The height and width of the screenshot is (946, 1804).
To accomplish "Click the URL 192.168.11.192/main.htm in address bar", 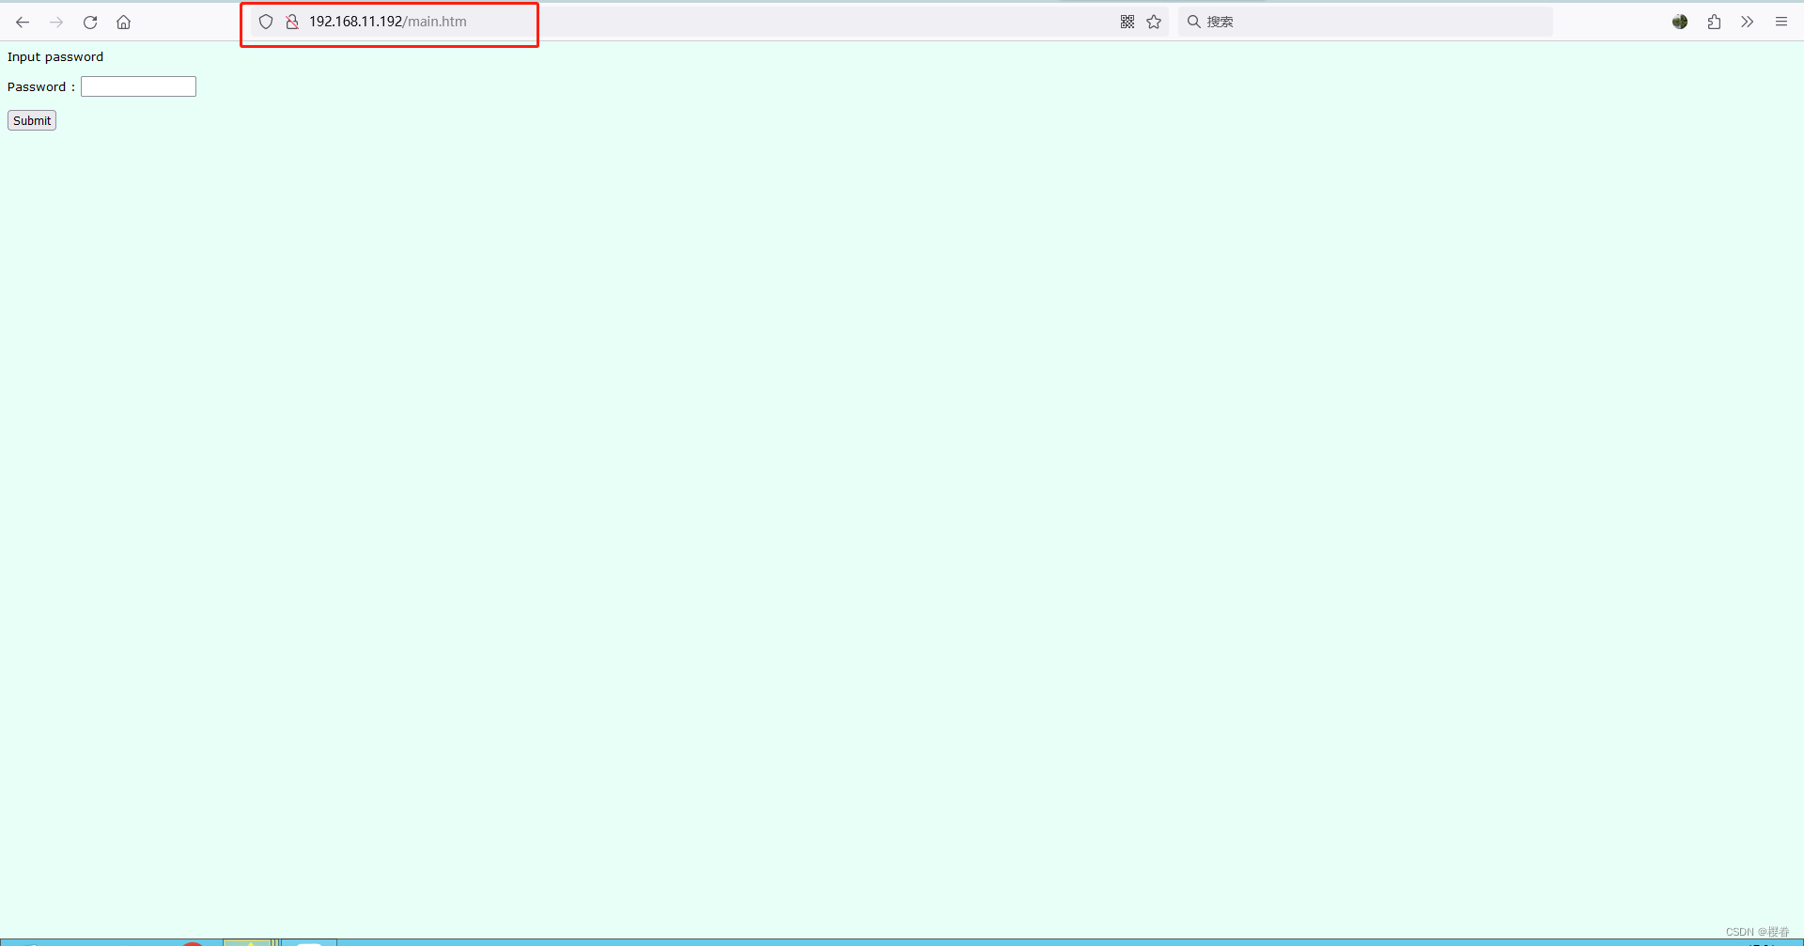I will (x=387, y=22).
